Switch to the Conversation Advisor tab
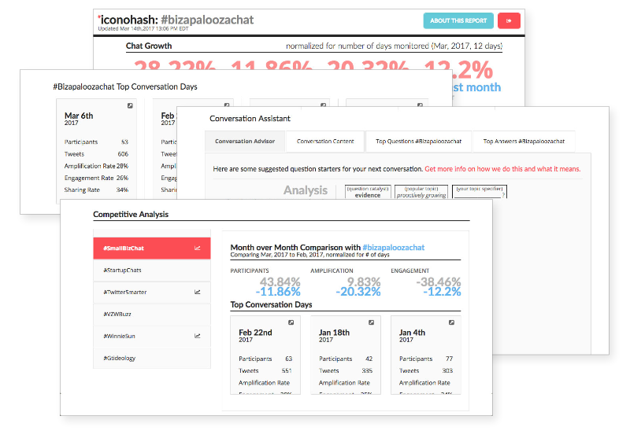 [x=244, y=142]
